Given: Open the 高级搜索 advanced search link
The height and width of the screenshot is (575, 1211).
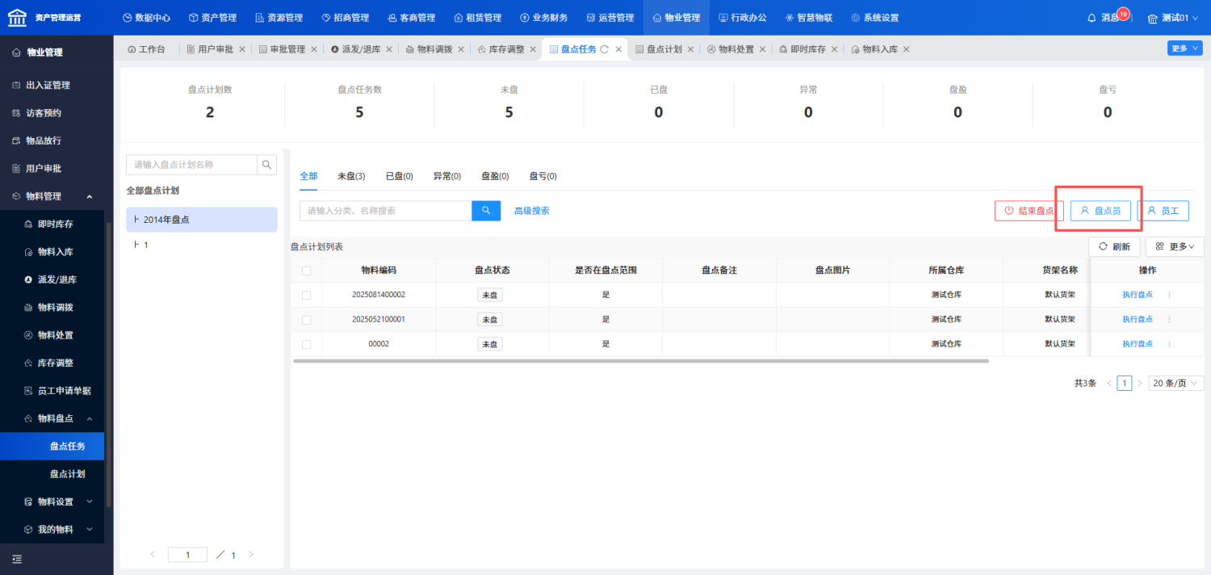Looking at the screenshot, I should click(532, 211).
